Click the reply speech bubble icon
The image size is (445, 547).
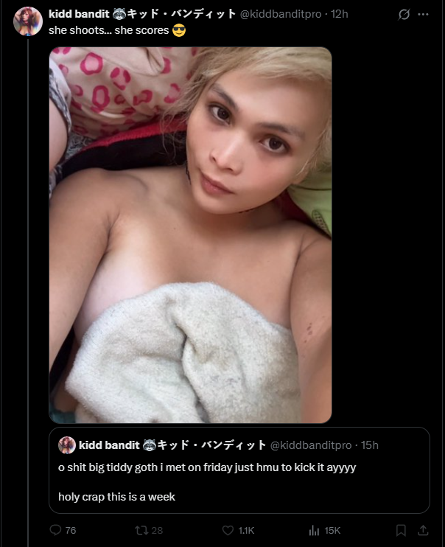tap(55, 530)
